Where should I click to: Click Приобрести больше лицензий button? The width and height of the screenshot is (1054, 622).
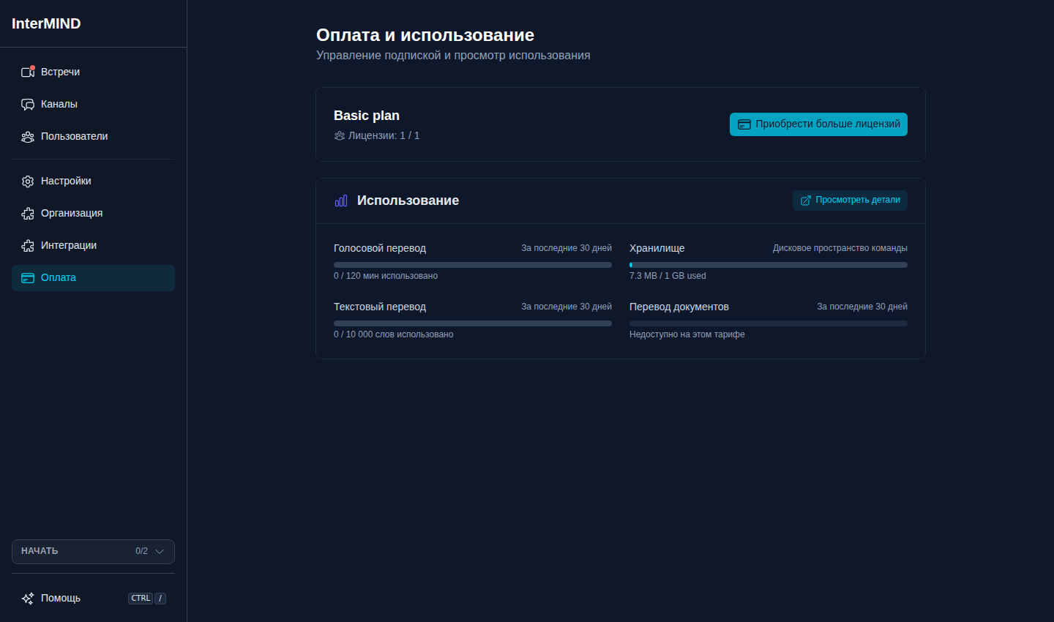(818, 124)
